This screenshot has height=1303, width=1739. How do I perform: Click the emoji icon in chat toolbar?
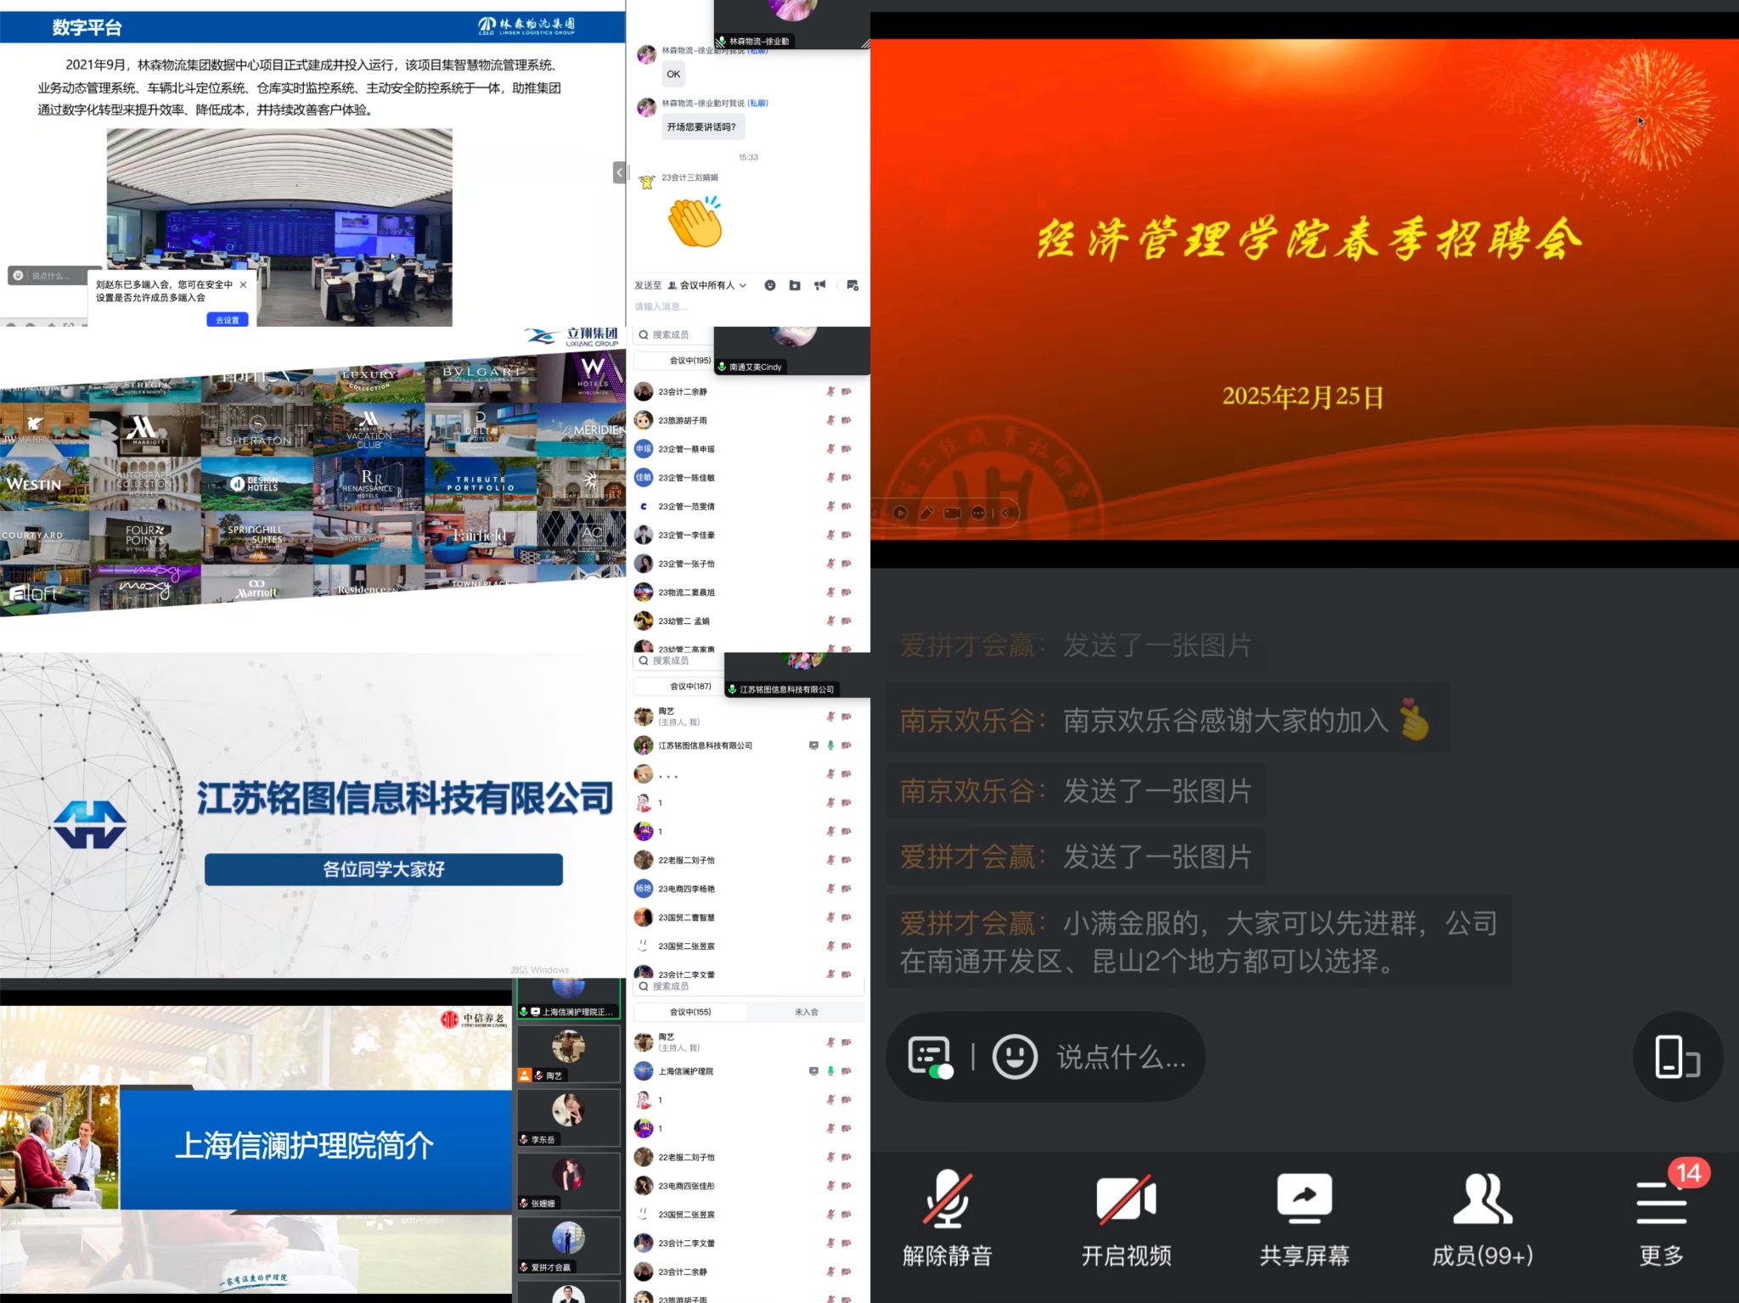770,285
